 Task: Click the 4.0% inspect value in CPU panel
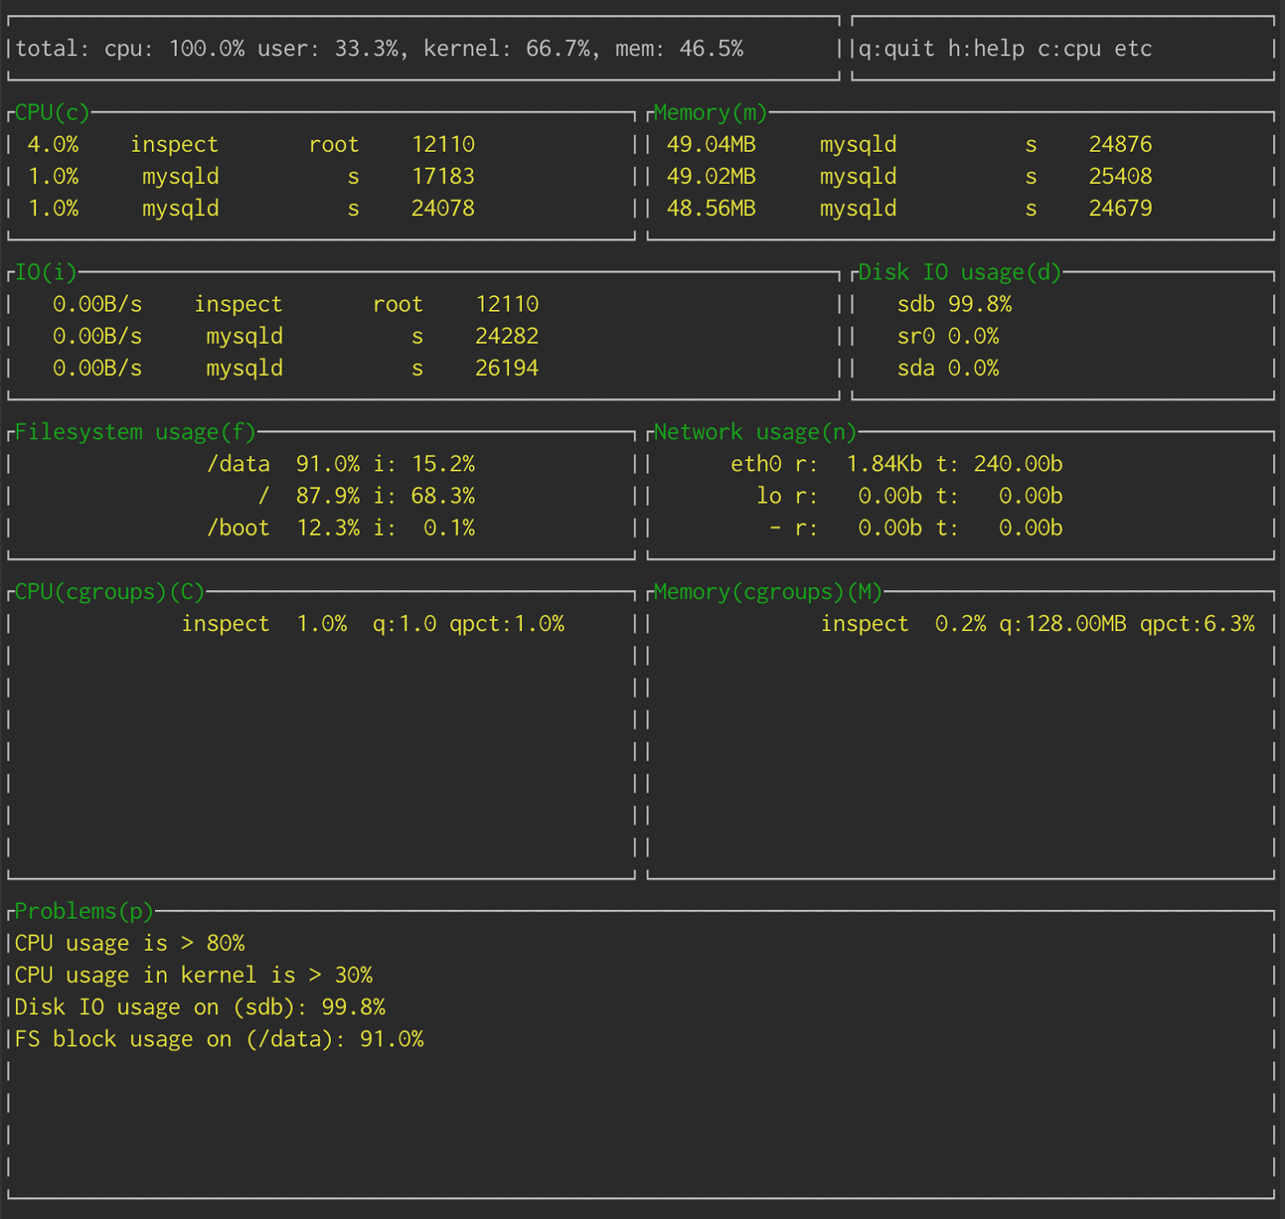(x=53, y=145)
